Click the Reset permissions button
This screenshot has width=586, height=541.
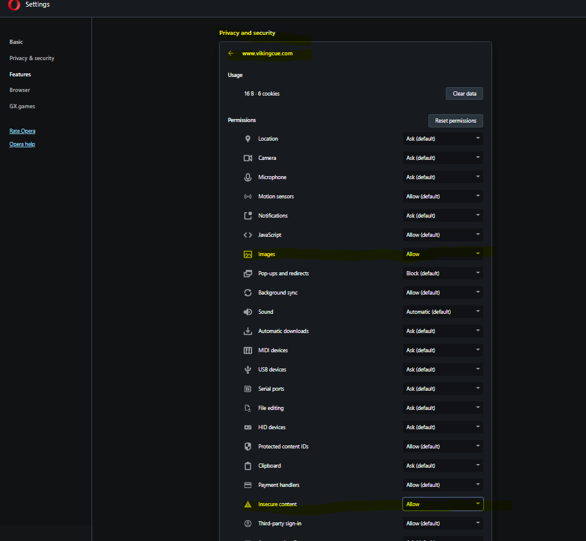455,121
